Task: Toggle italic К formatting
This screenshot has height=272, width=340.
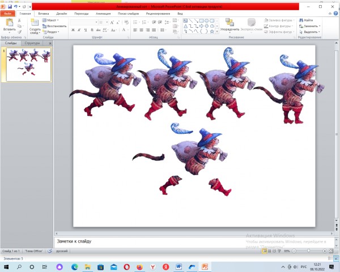Action: tap(79, 30)
